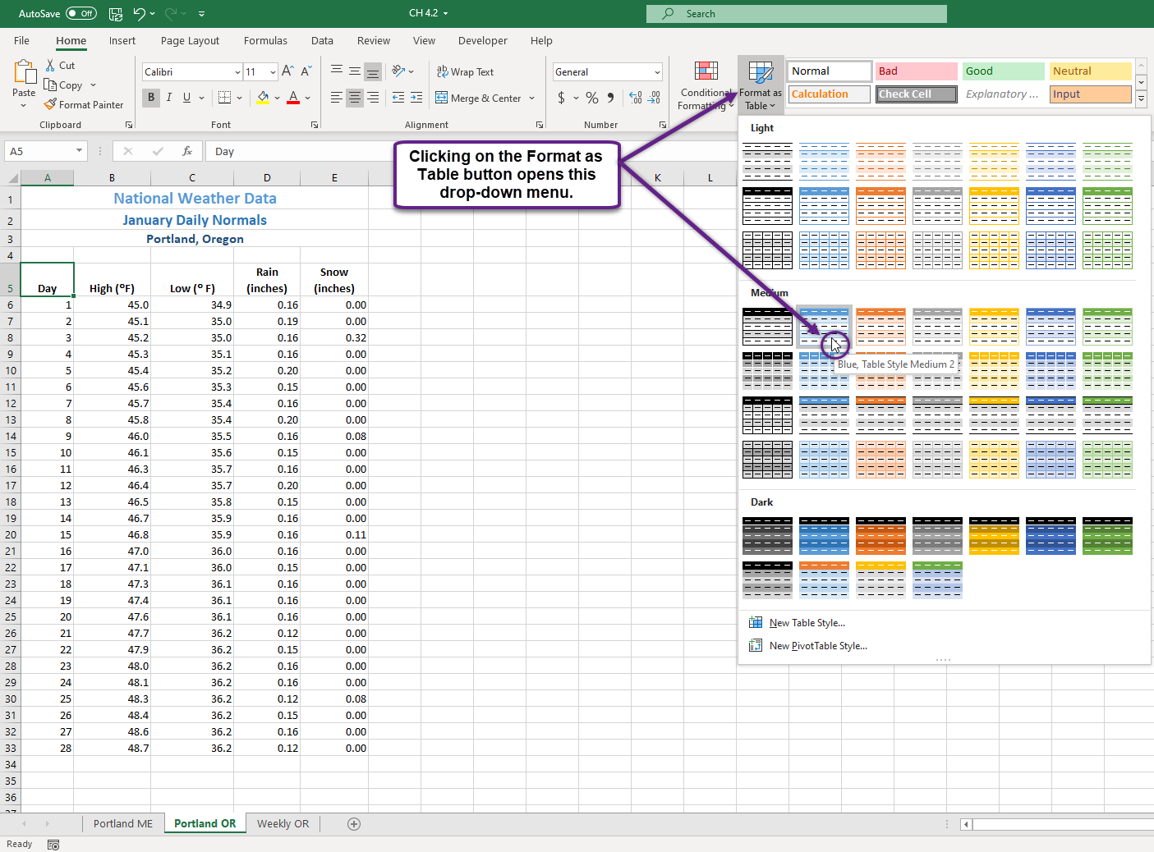
Task: Click the Undo arrow icon
Action: (x=140, y=13)
